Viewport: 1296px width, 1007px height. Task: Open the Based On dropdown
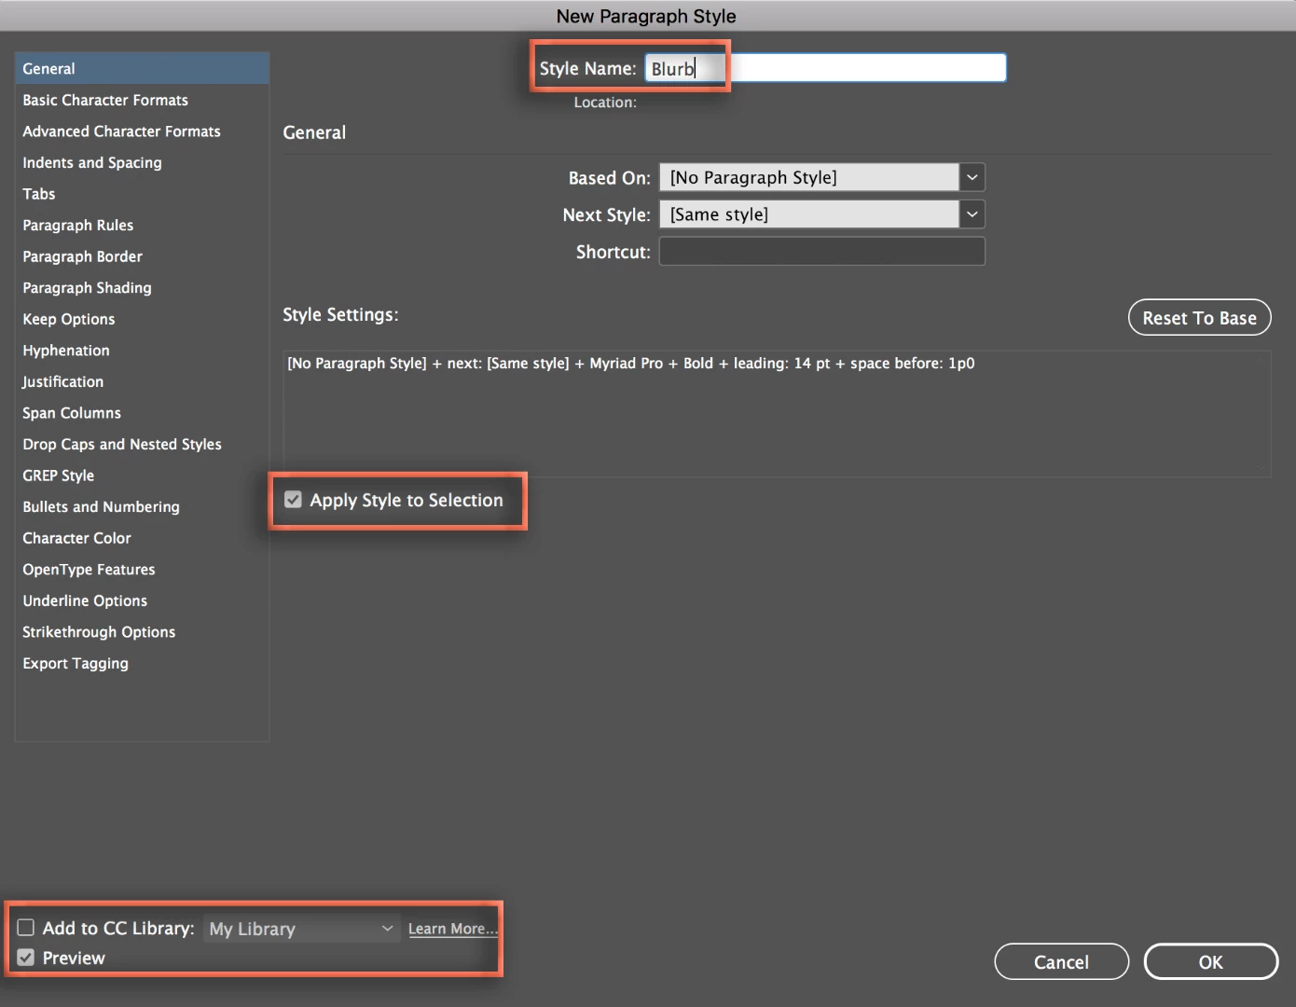coord(821,177)
